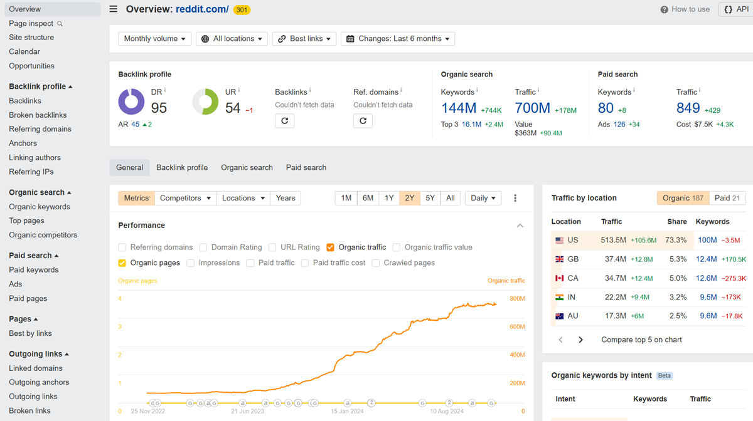Screen dimensions: 753x421
Task: Go to previous traffic location page arrow
Action: (561, 340)
